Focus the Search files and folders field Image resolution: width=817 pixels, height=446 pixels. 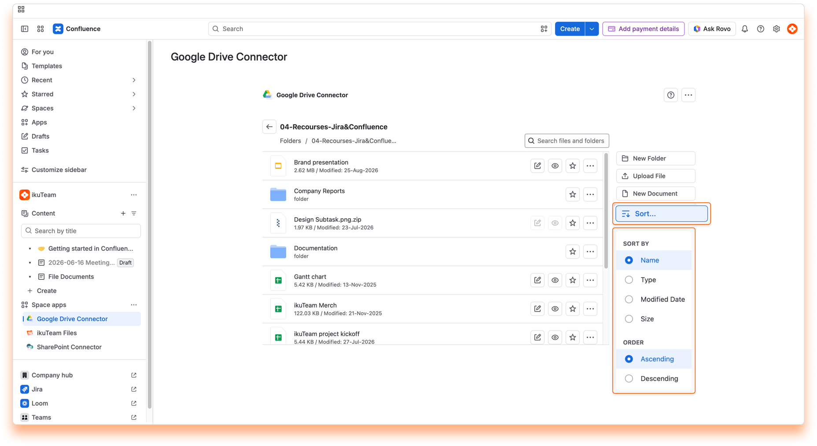(x=567, y=141)
